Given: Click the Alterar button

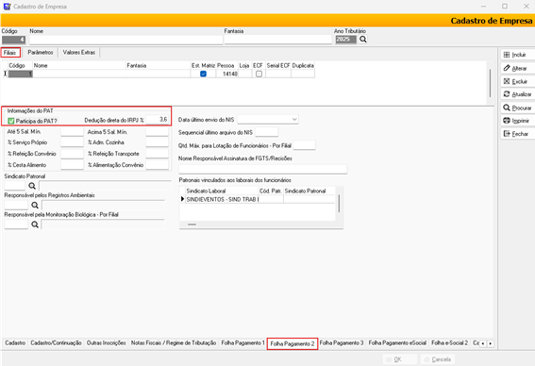Looking at the screenshot, I should (517, 68).
